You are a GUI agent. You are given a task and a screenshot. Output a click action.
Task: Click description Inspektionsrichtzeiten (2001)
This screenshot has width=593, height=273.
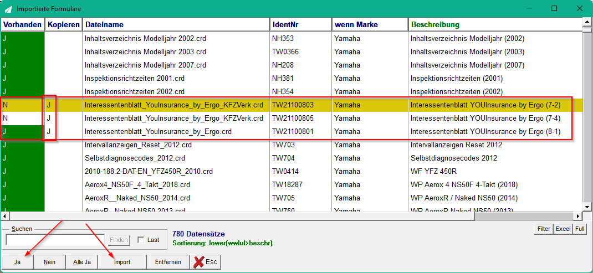(457, 78)
